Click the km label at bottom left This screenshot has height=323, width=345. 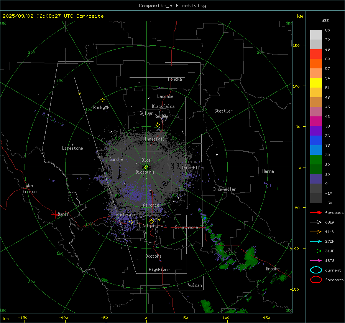coord(6,319)
